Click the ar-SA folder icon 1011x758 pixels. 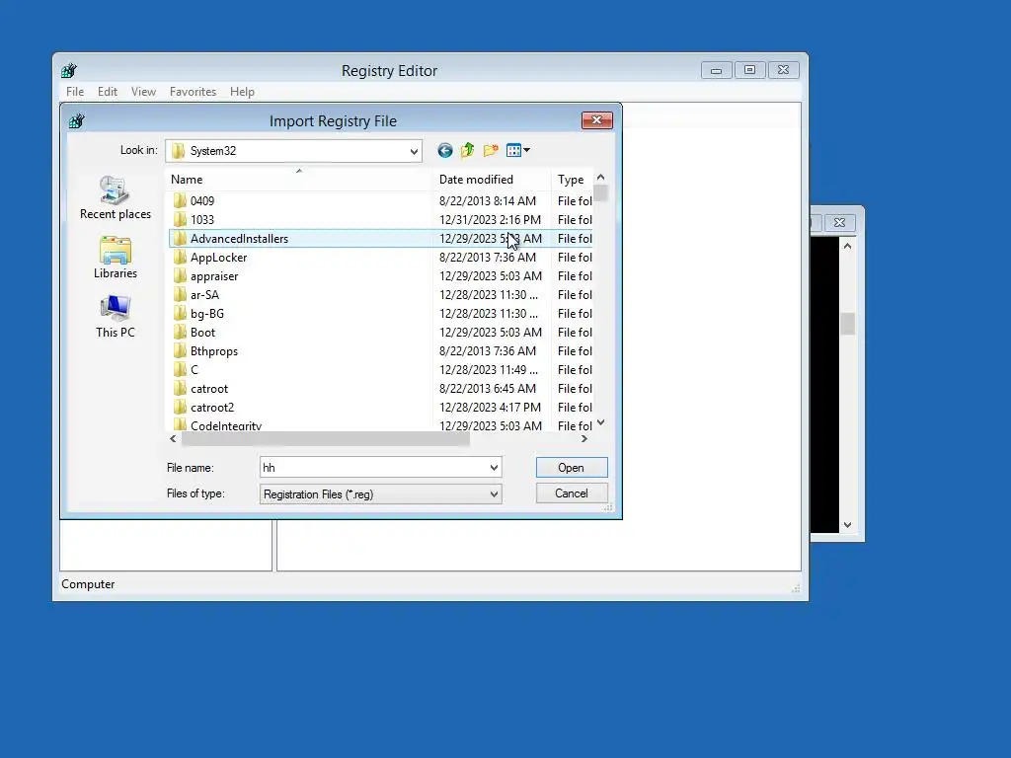tap(180, 294)
